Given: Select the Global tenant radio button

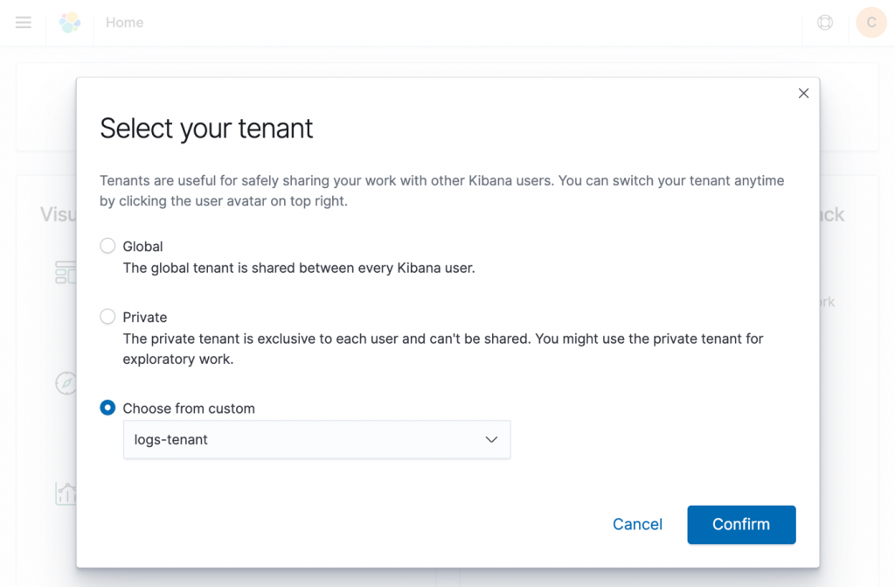Looking at the screenshot, I should pos(107,246).
